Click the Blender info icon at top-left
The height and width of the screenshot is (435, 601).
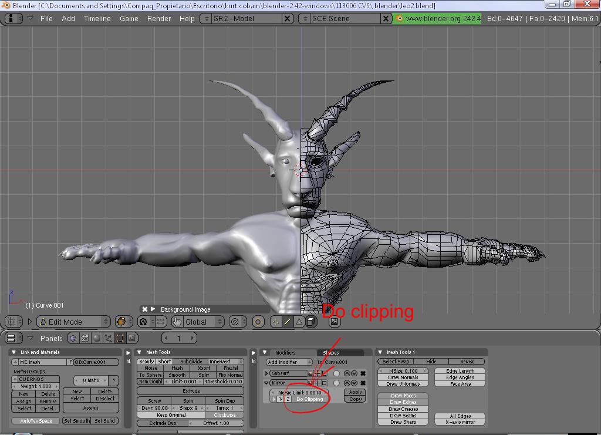(11, 18)
